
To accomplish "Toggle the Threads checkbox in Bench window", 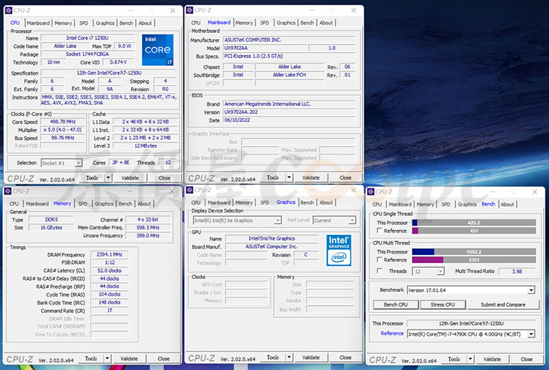I will (379, 271).
